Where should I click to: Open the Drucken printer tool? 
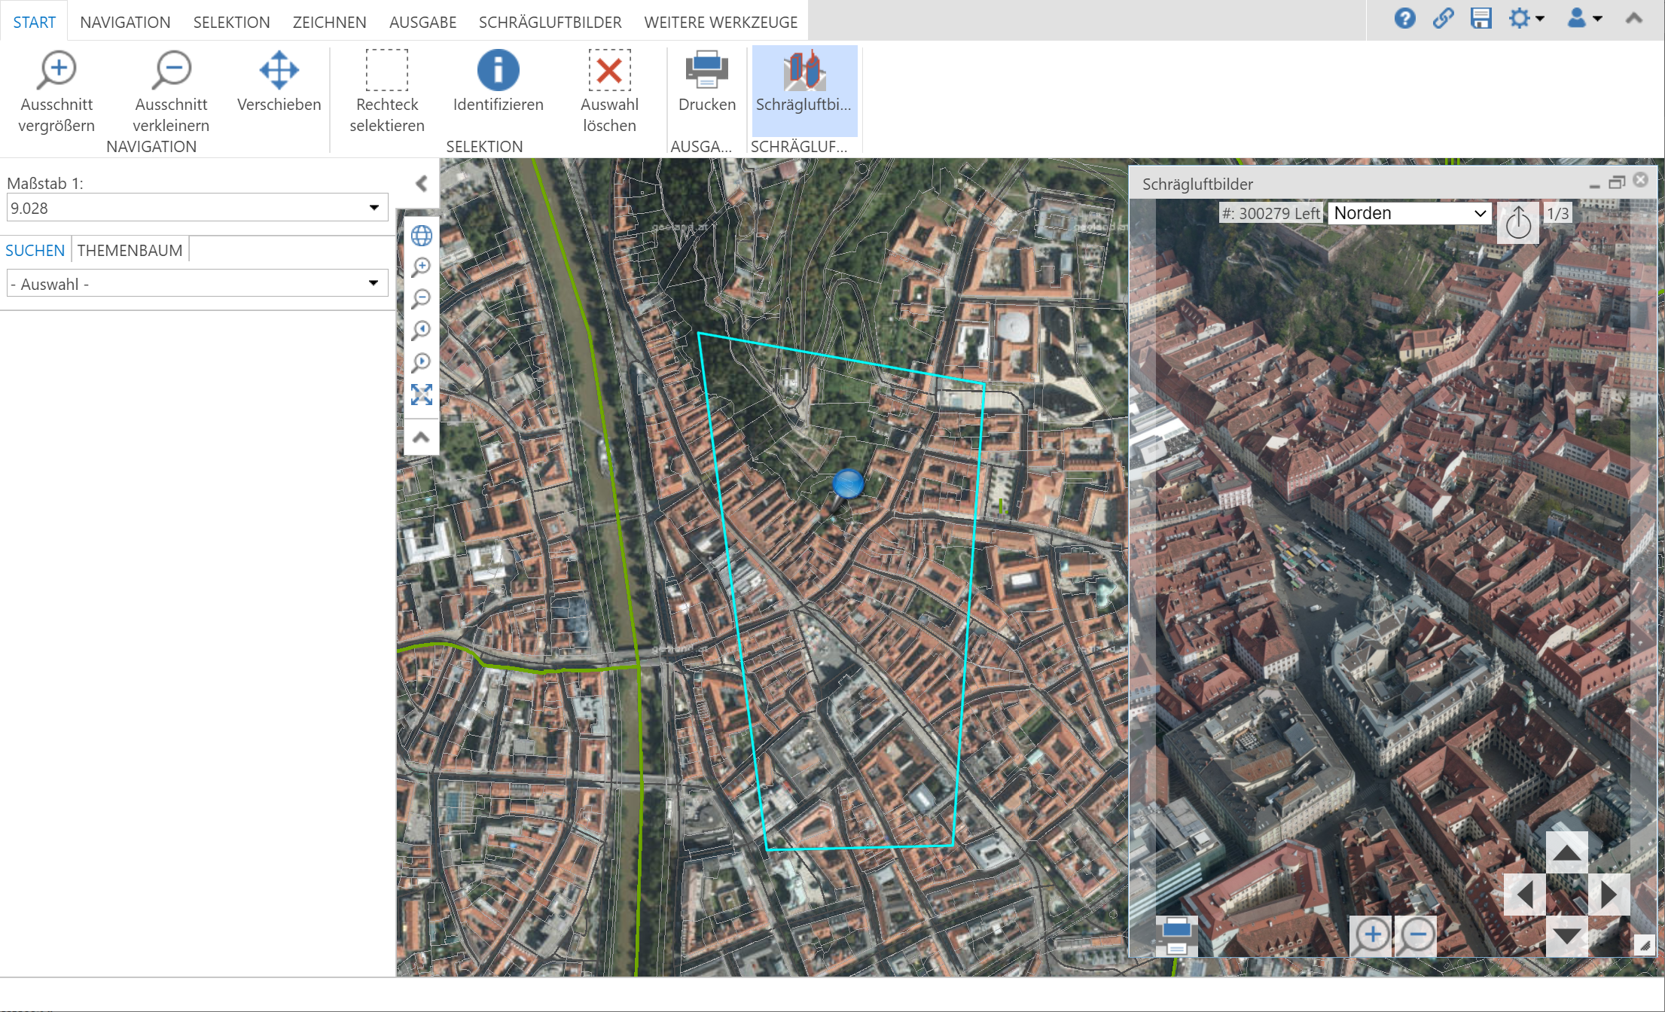pyautogui.click(x=706, y=81)
